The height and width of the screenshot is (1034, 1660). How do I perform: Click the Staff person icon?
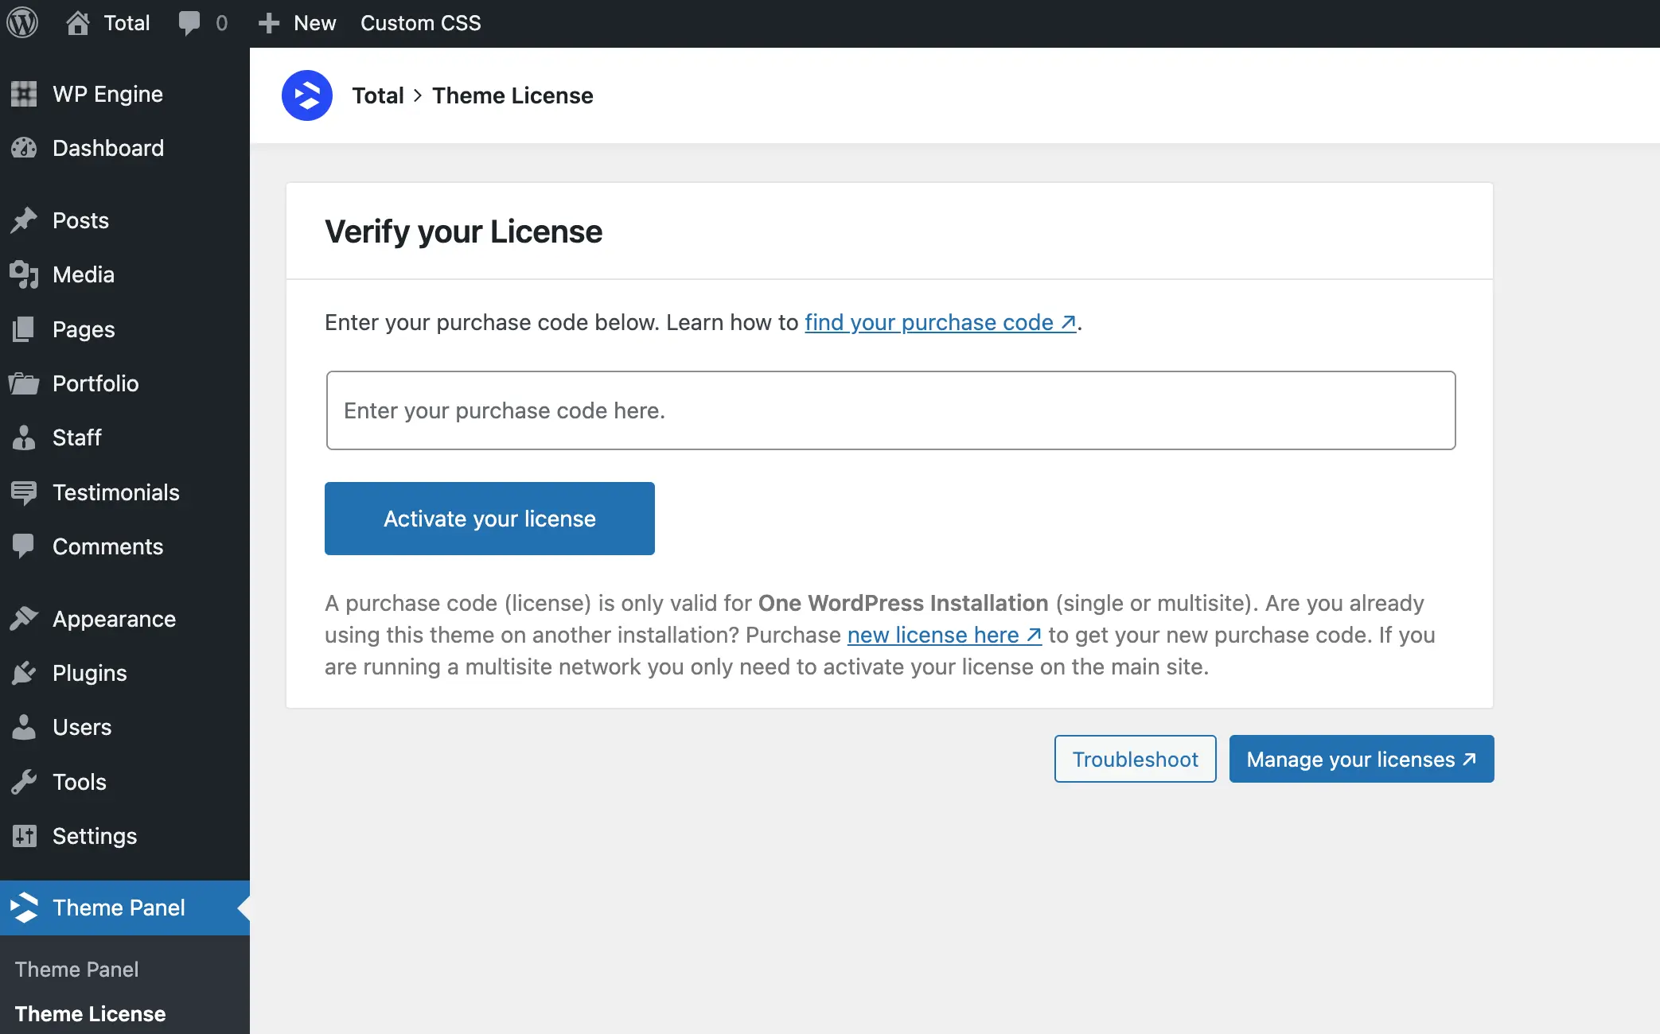coord(24,437)
